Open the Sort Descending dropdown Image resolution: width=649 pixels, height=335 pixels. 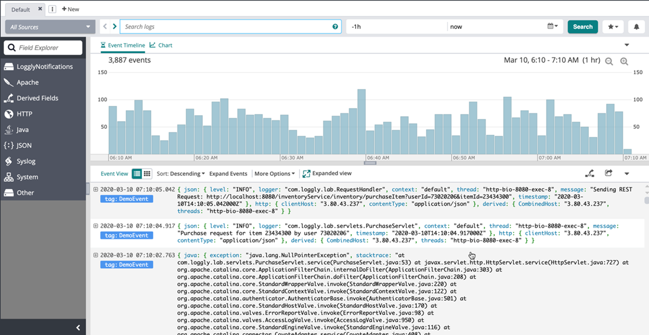[180, 174]
